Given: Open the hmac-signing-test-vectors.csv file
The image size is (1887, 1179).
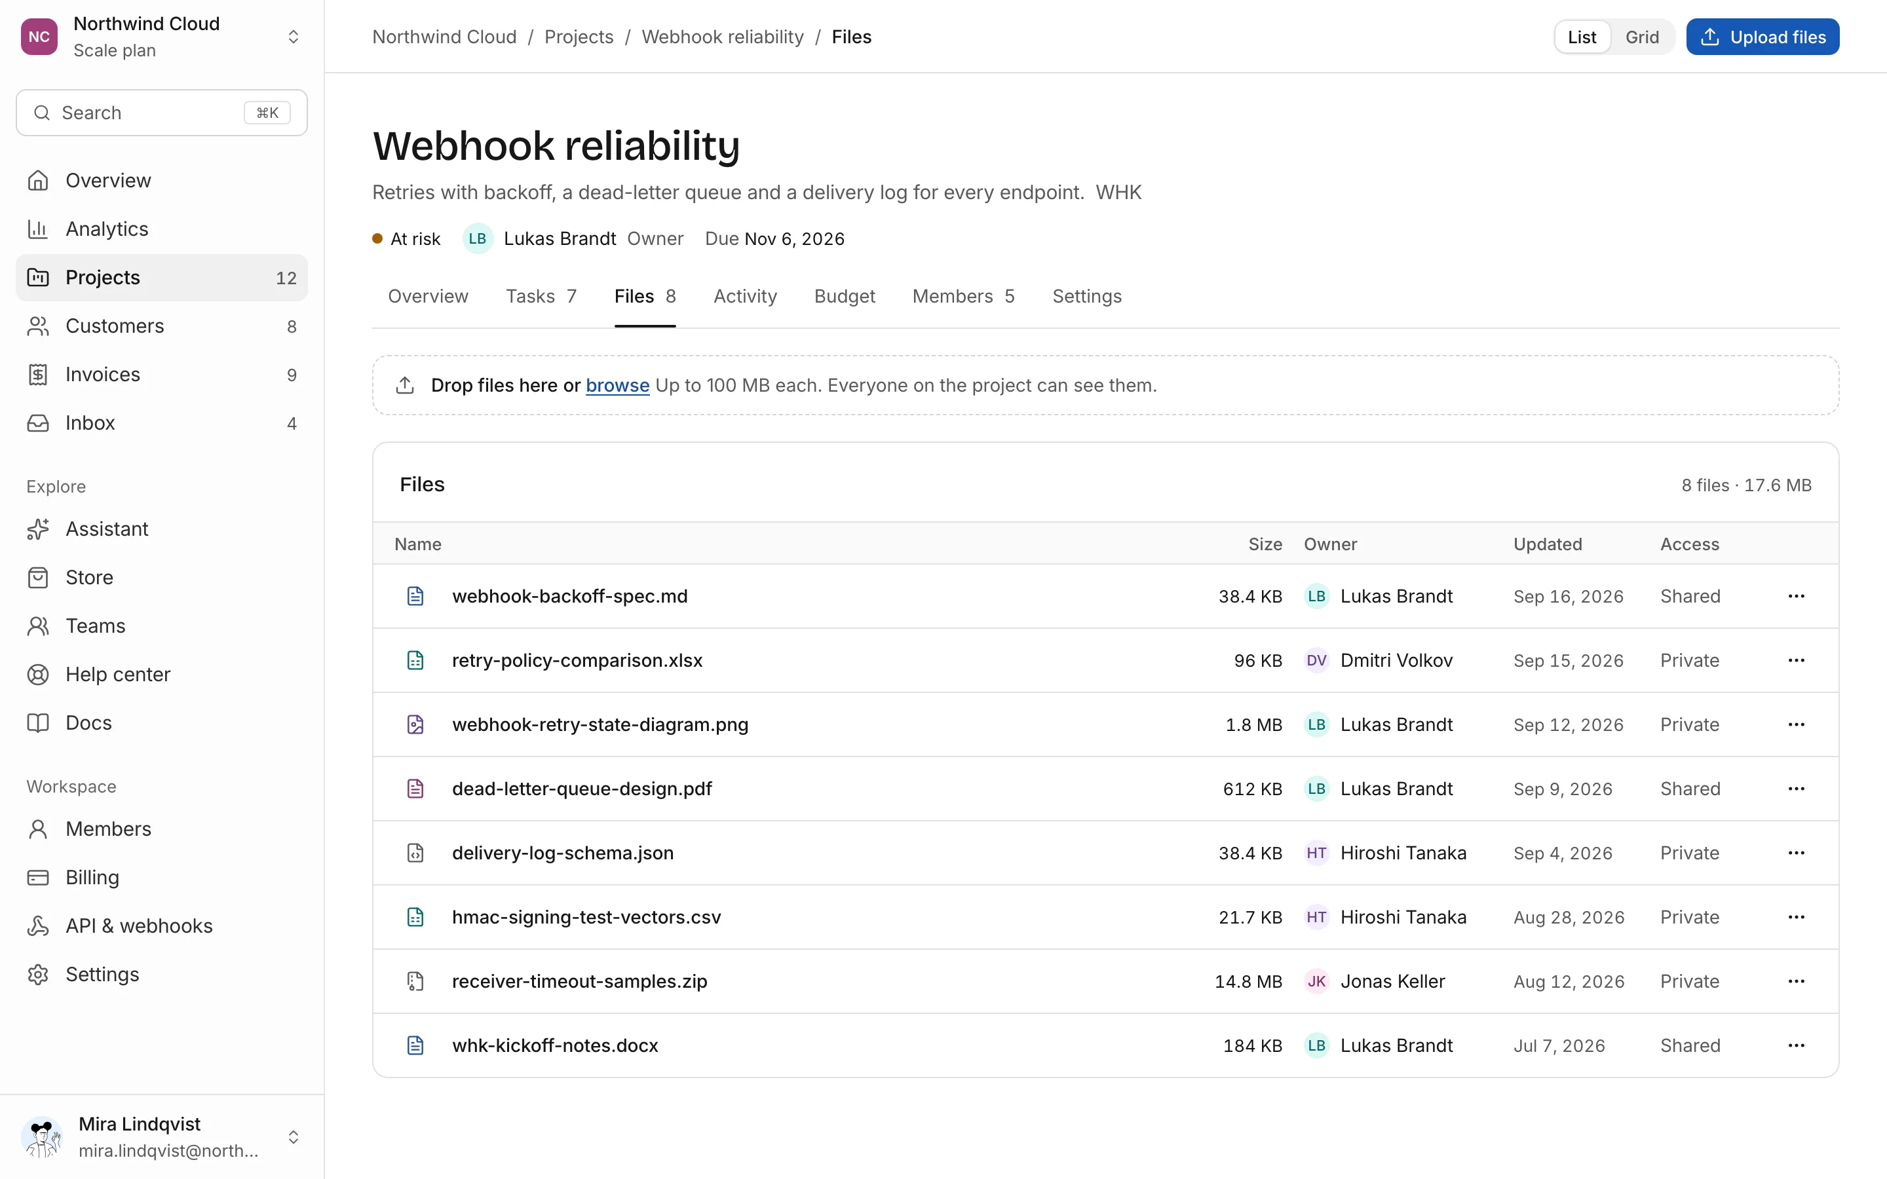Looking at the screenshot, I should tap(586, 917).
